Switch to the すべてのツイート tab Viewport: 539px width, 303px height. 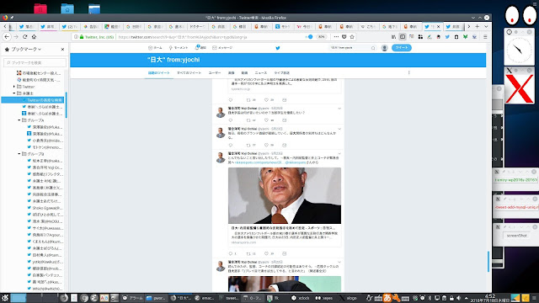tap(189, 73)
